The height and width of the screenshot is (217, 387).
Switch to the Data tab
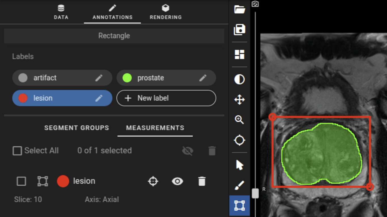(61, 12)
